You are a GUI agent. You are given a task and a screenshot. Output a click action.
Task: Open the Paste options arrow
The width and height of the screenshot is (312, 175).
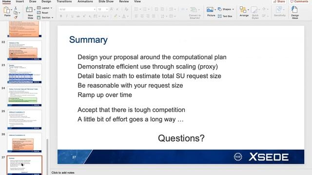[x=11, y=10]
